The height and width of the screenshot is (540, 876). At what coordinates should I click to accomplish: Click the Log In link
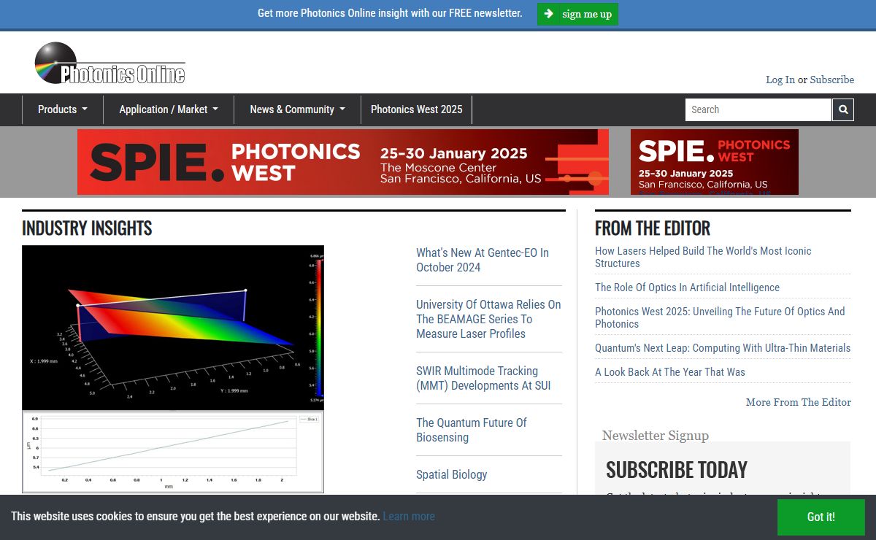pyautogui.click(x=780, y=80)
